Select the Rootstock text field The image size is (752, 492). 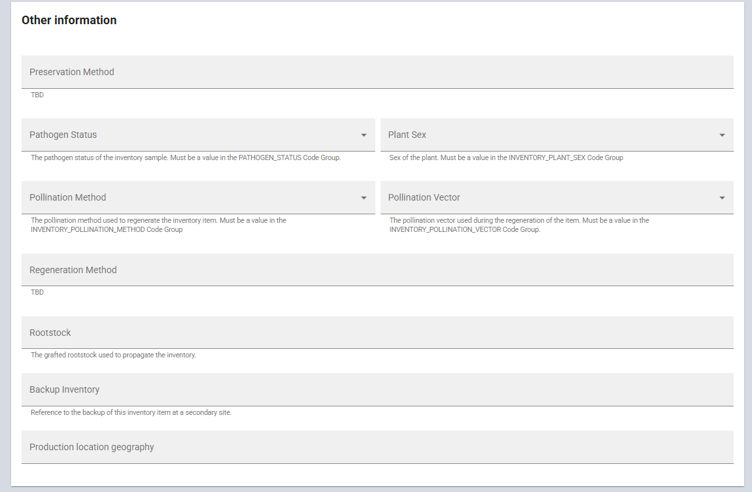[377, 333]
